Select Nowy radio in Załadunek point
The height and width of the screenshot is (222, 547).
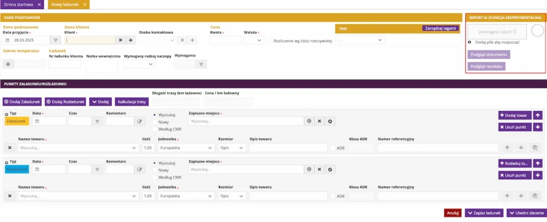click(x=155, y=122)
